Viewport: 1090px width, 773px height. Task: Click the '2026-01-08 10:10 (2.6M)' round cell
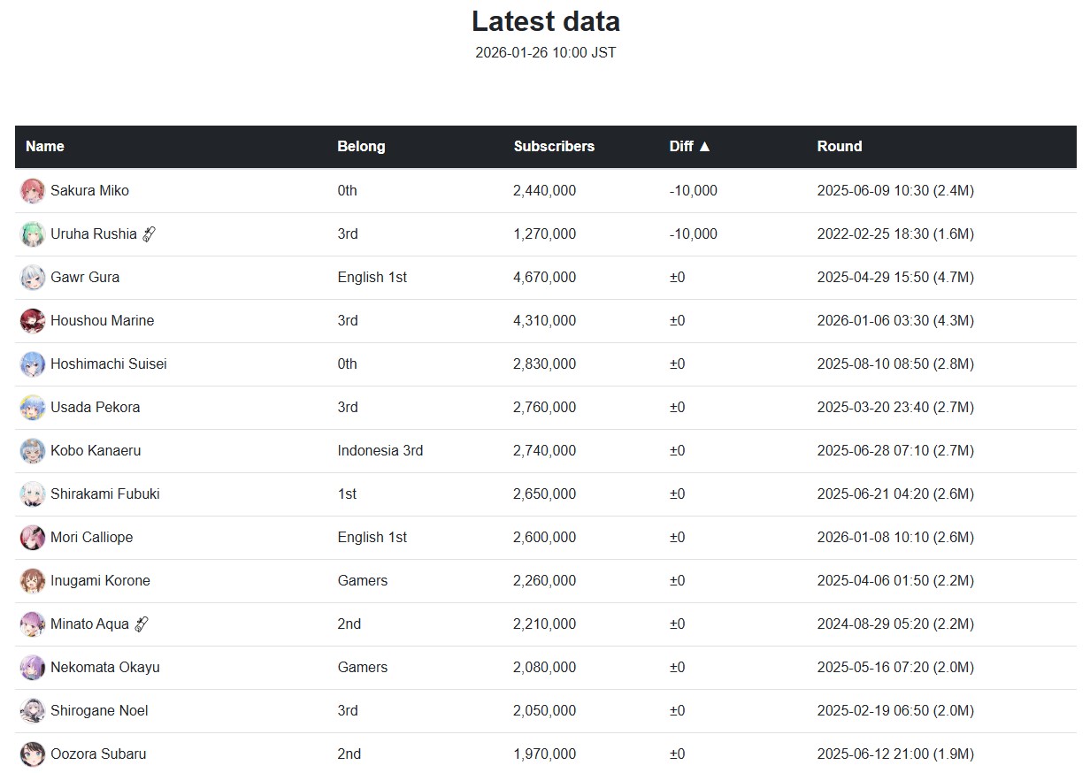click(x=895, y=538)
